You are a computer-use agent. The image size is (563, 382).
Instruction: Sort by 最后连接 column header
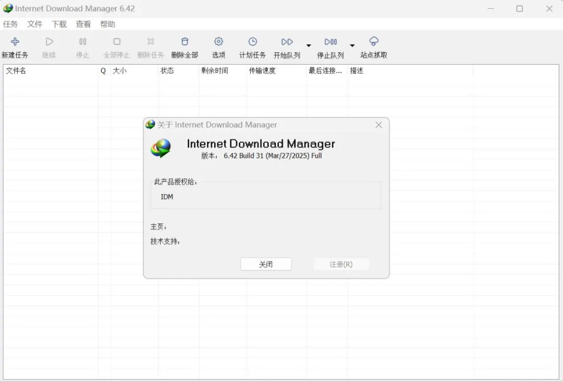pyautogui.click(x=327, y=71)
